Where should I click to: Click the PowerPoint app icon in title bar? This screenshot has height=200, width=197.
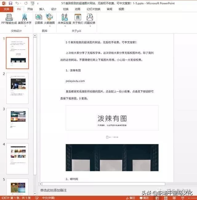click(x=4, y=3)
